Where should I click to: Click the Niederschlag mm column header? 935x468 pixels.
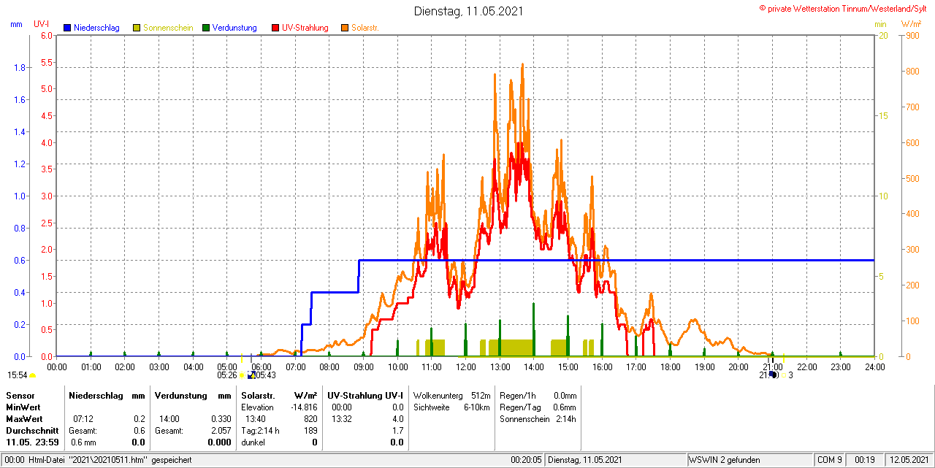(107, 395)
